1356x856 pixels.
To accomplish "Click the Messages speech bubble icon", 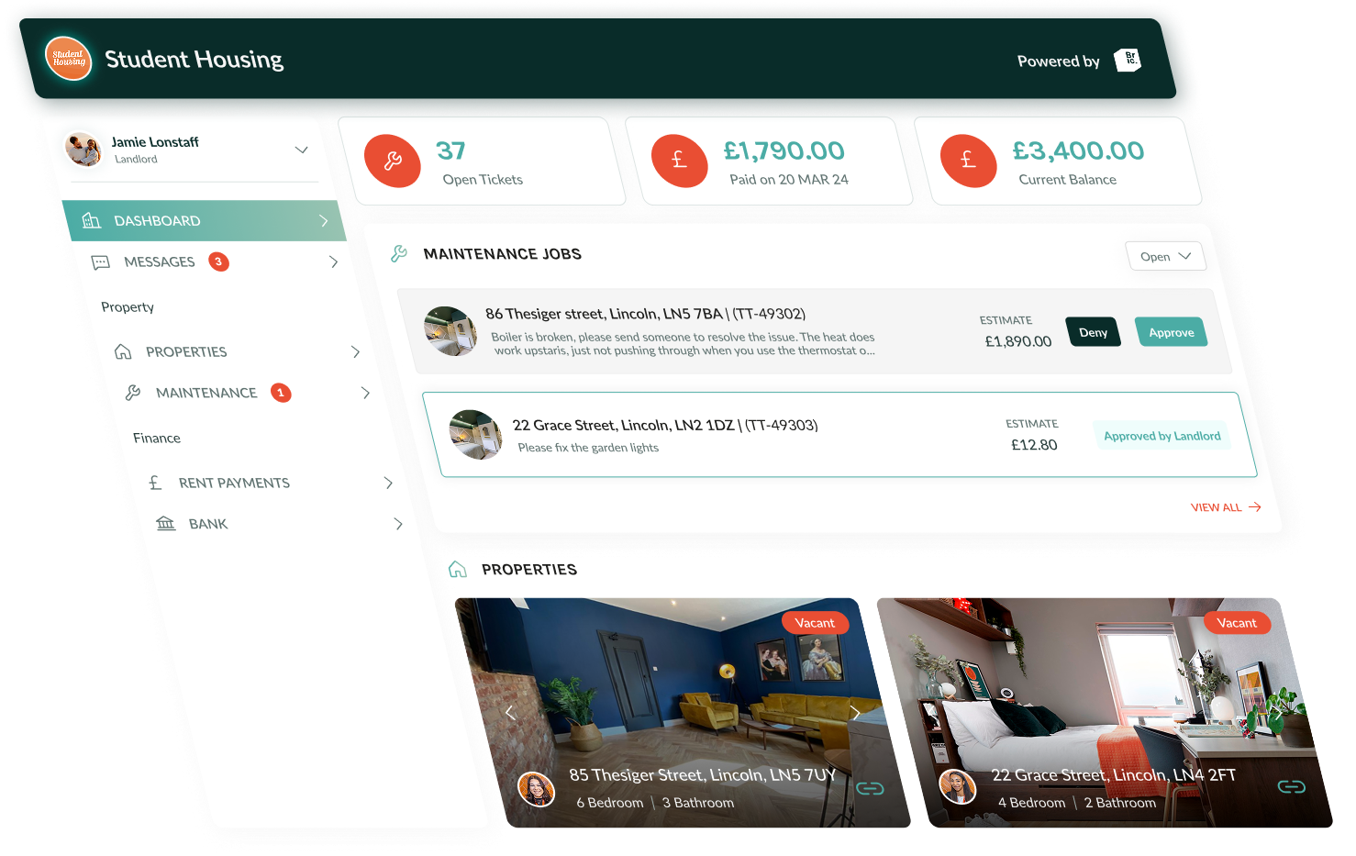I will tap(101, 261).
